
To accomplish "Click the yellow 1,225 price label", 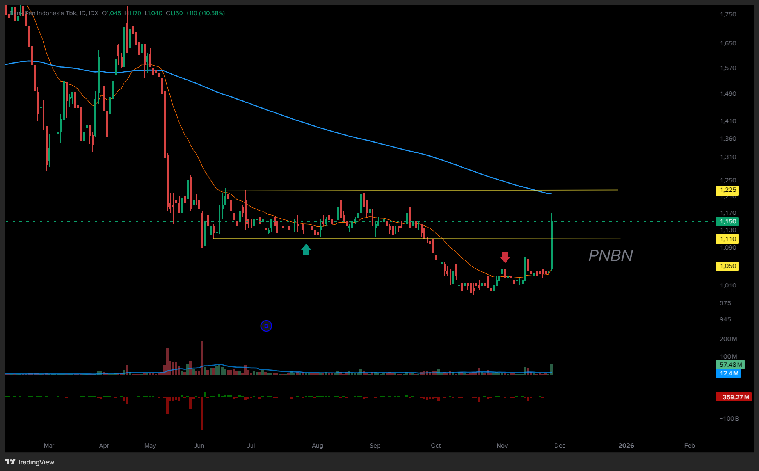I will click(x=727, y=190).
